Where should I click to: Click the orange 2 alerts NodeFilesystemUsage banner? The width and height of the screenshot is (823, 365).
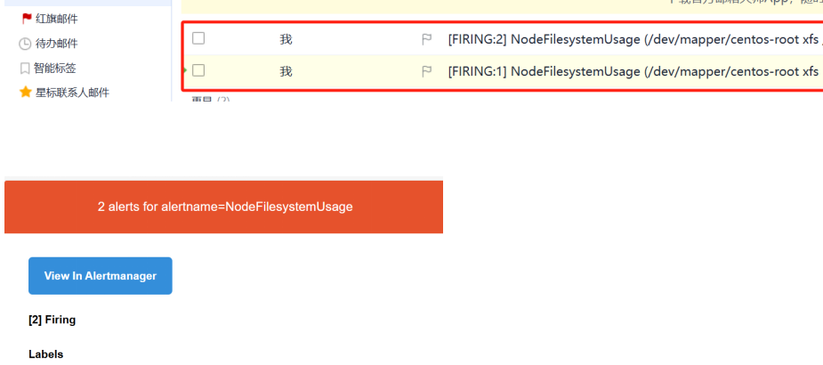click(x=223, y=207)
